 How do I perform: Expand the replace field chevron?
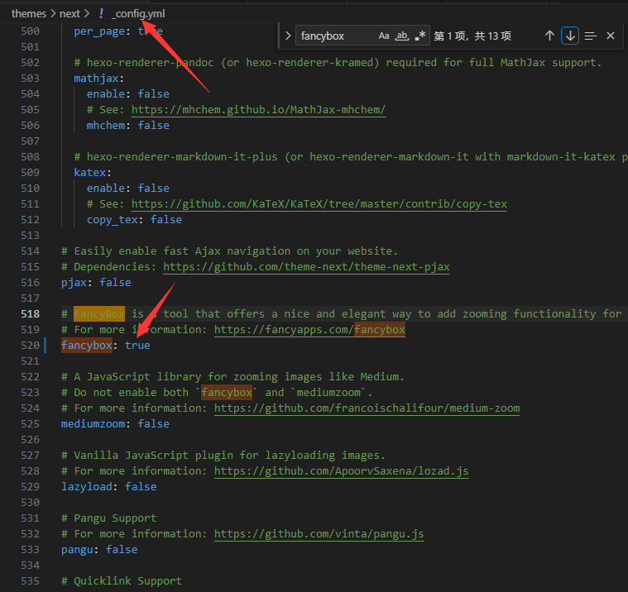pos(288,36)
